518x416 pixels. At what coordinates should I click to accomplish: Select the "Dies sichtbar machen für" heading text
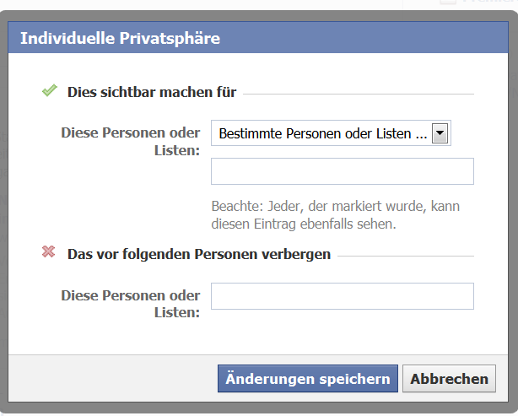(152, 92)
